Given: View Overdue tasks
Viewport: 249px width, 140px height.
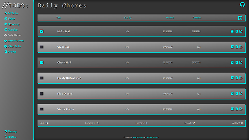Looking at the screenshot, I should [x=11, y=30].
